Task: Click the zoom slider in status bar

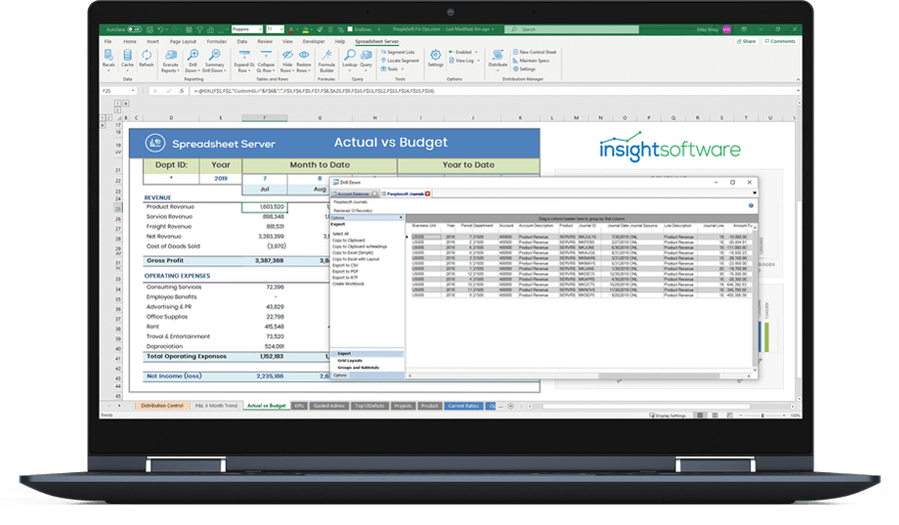Action: tap(762, 415)
